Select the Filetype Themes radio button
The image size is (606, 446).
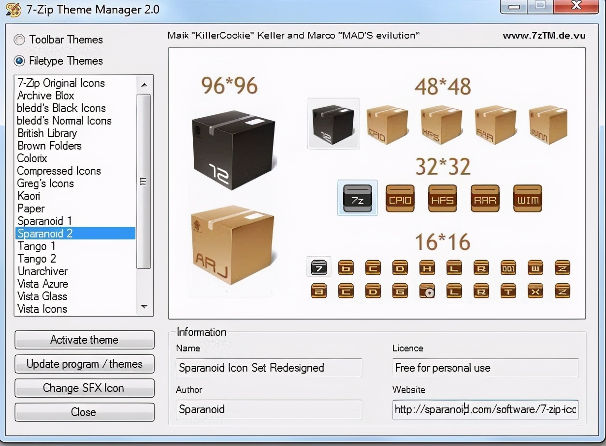(x=19, y=61)
